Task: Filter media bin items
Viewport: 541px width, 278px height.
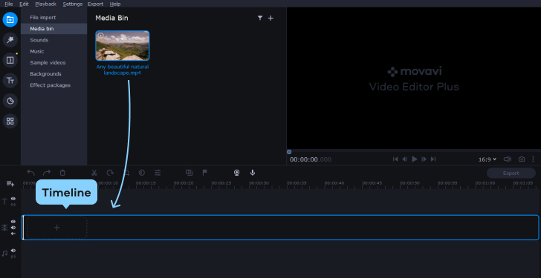Action: 260,18
